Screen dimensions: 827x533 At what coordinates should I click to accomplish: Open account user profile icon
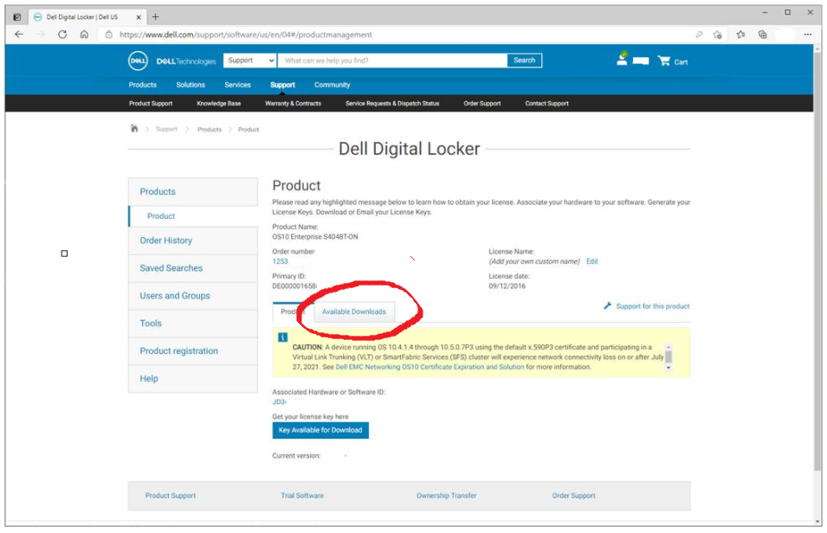pyautogui.click(x=623, y=59)
